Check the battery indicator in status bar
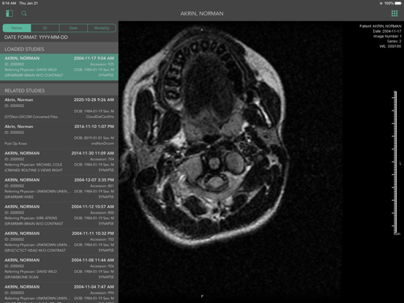The width and height of the screenshot is (404, 303). coord(398,4)
